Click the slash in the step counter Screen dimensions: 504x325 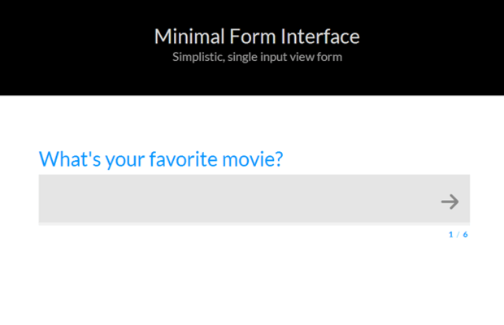click(458, 235)
